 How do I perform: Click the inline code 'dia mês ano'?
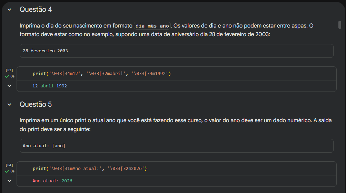(152, 26)
